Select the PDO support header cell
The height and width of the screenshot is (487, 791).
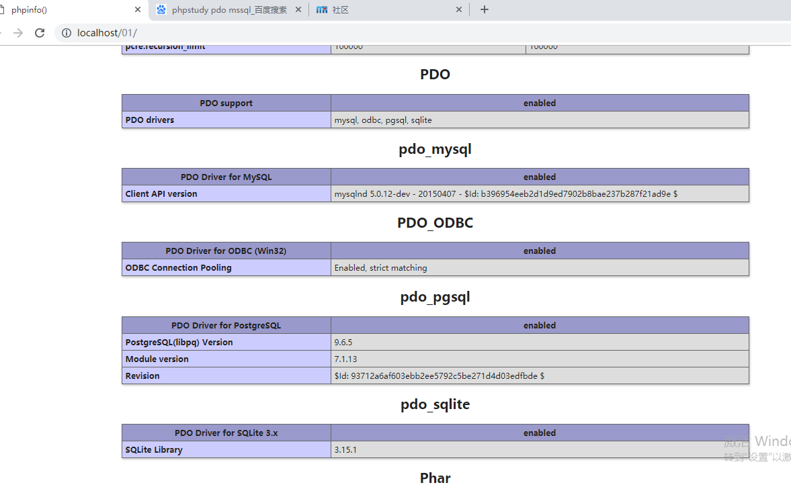[x=226, y=103]
